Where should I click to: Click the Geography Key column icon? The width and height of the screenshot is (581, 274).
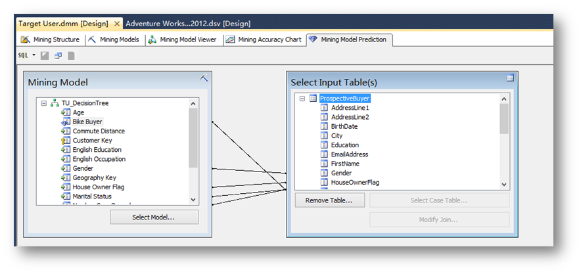pyautogui.click(x=66, y=177)
